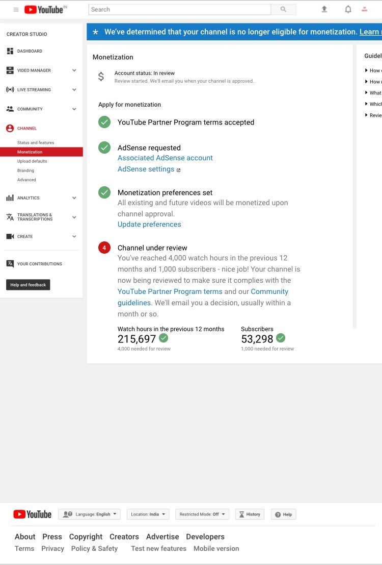
Task: Click the check mark next to 215,697
Action: pos(163,338)
